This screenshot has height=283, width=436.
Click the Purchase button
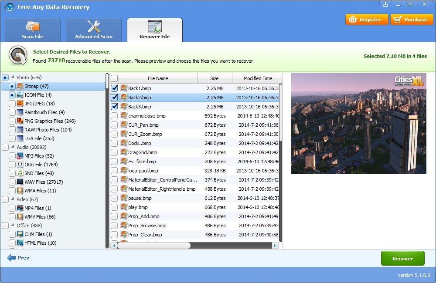(411, 19)
